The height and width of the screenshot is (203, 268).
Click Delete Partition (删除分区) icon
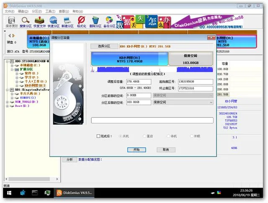click(x=95, y=22)
